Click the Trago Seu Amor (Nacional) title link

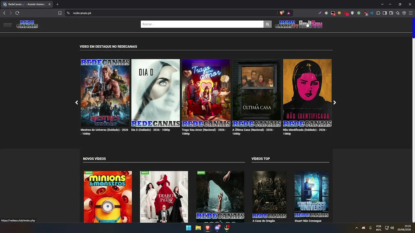(204, 132)
